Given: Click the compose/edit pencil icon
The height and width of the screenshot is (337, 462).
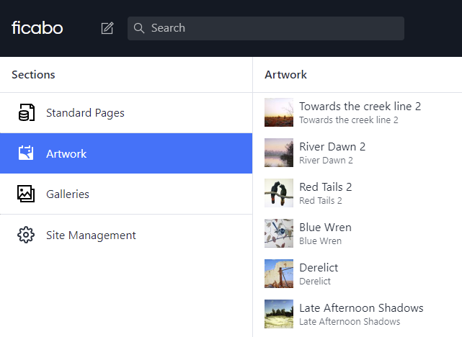Looking at the screenshot, I should 107,28.
